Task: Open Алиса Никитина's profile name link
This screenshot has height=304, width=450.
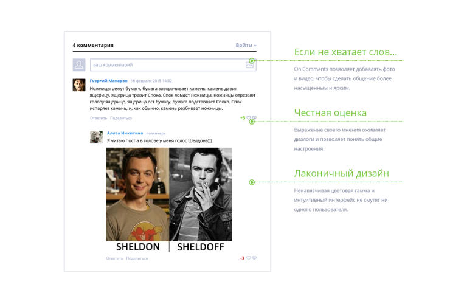Action: [125, 133]
